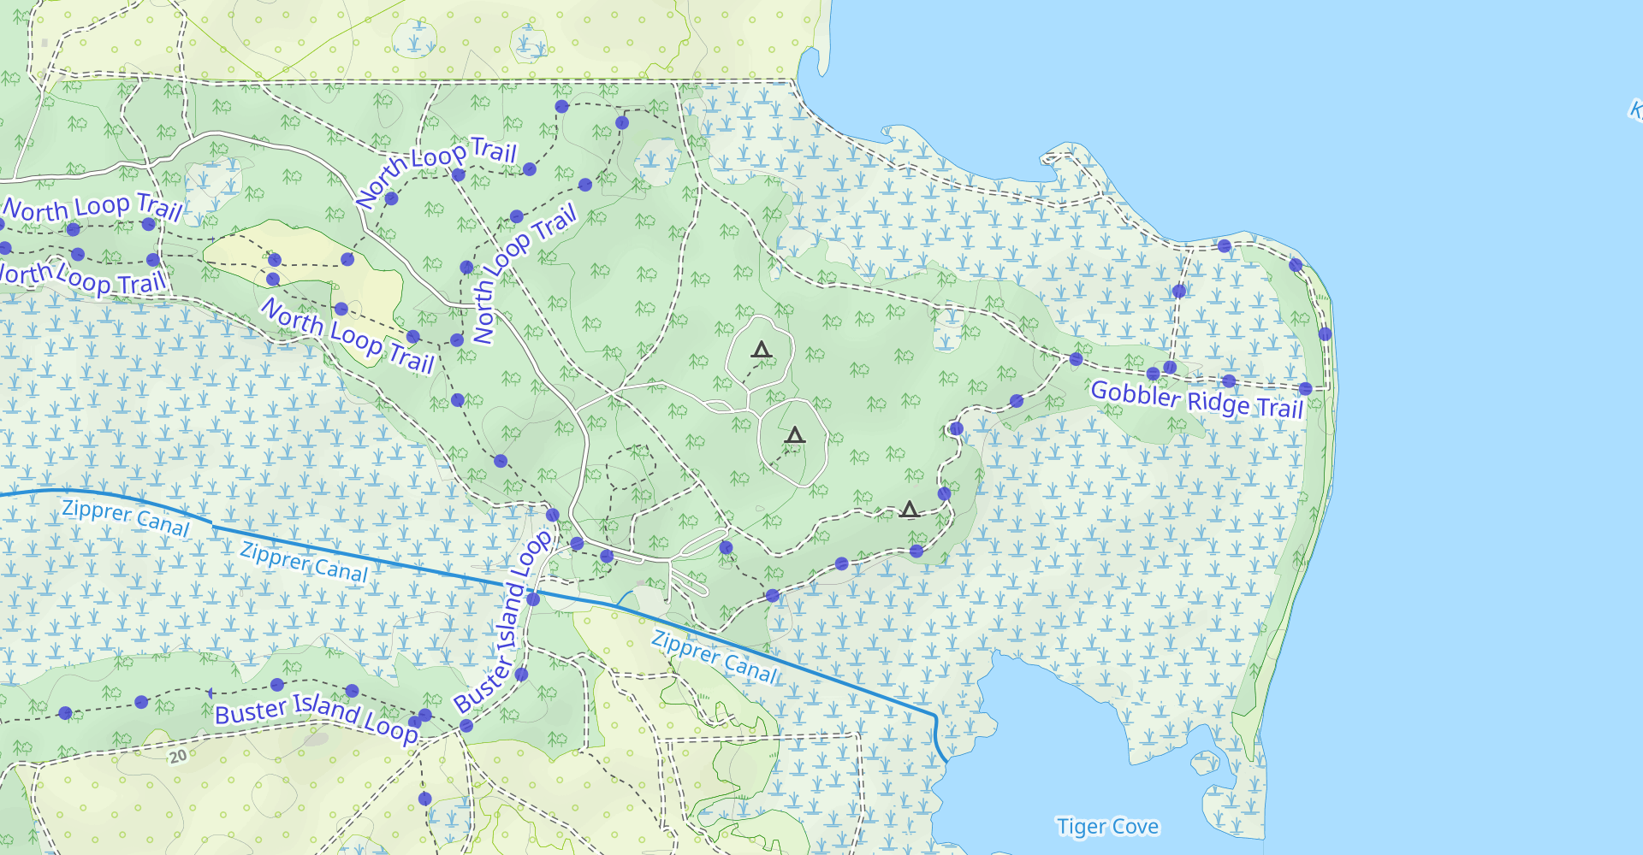The image size is (1643, 855).
Task: Click the route 20 road shield
Action: [178, 757]
